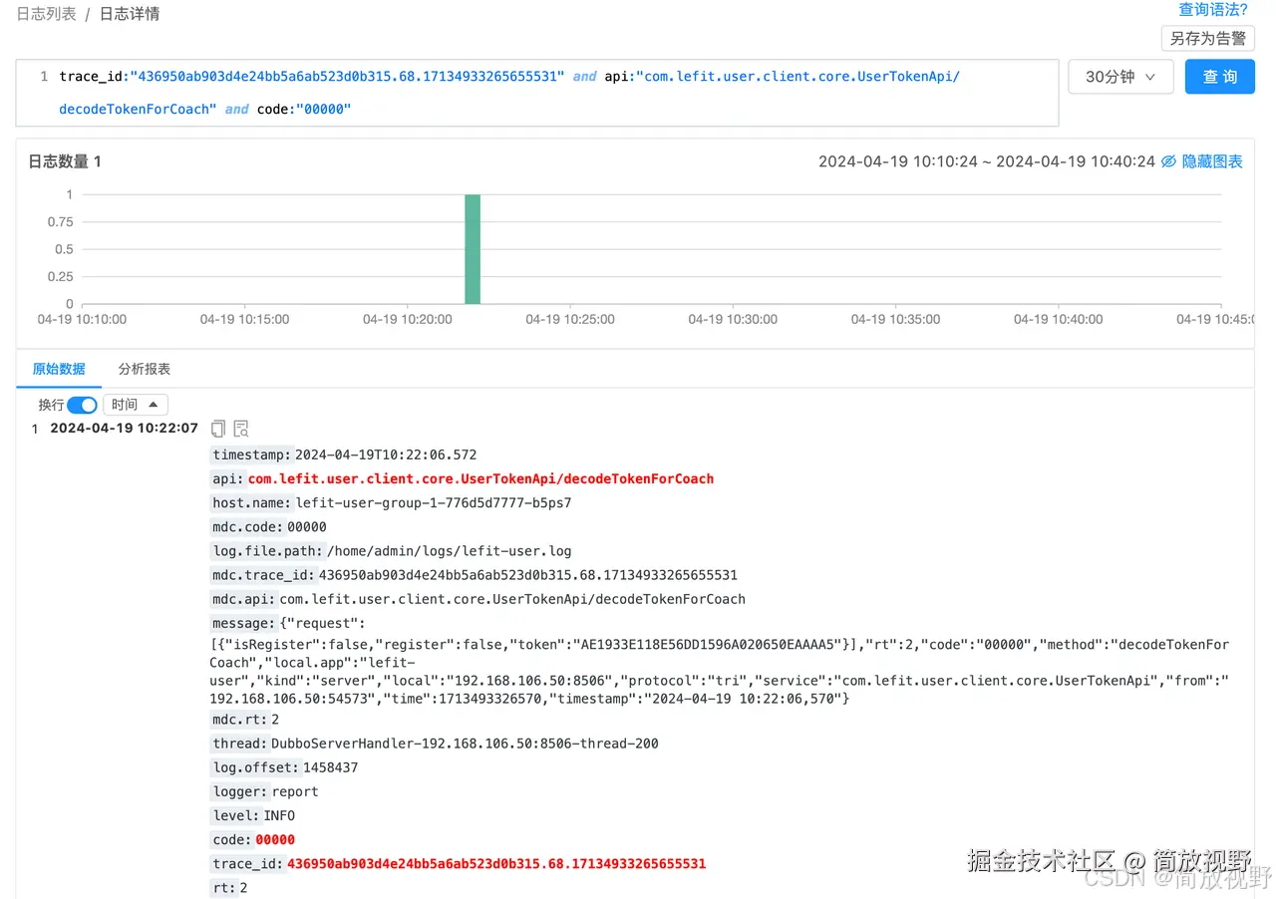Sort by 时间 dropdown
The height and width of the screenshot is (899, 1276).
[x=136, y=405]
